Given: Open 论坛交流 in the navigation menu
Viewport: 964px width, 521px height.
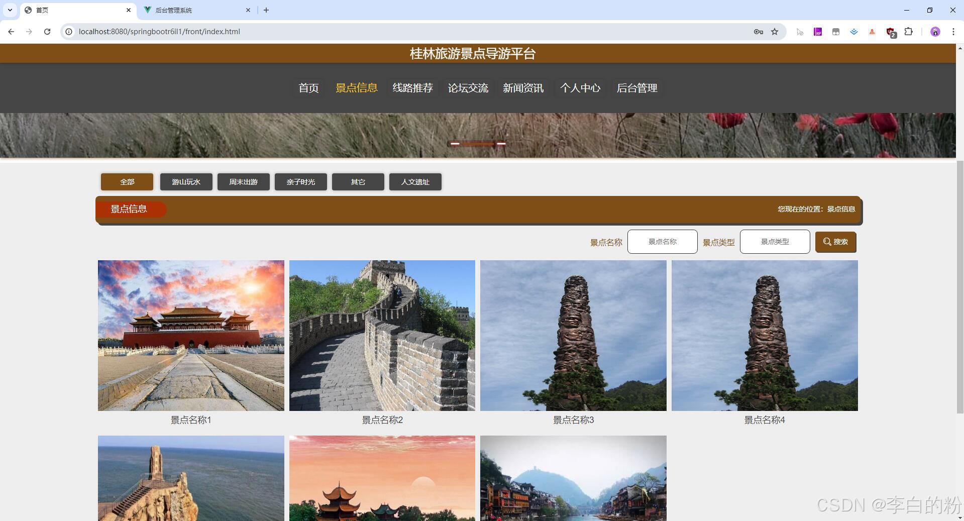Looking at the screenshot, I should coord(468,88).
